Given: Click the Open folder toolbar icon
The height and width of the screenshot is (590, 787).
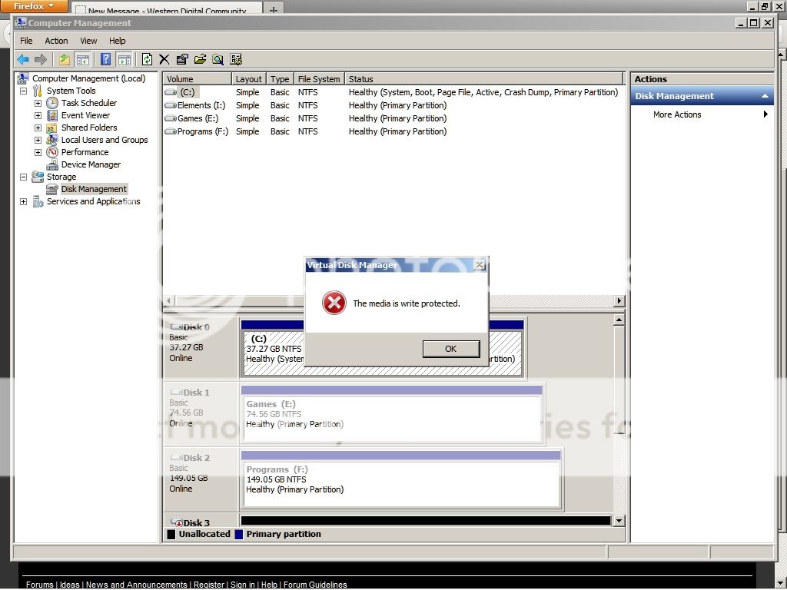Looking at the screenshot, I should click(x=200, y=59).
